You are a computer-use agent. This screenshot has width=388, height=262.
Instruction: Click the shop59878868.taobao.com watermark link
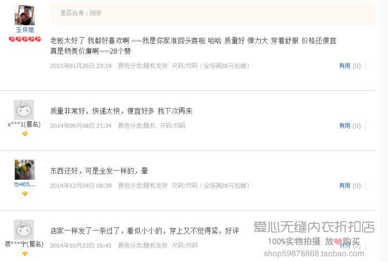(x=314, y=254)
